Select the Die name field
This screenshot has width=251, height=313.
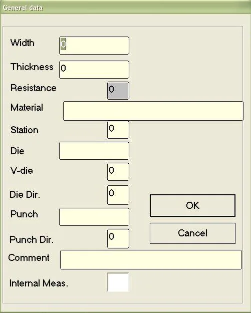[x=94, y=151]
